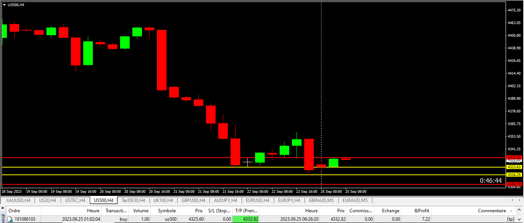Switch to the US30,H4 chart tab
524x223 pixels.
pyautogui.click(x=48, y=200)
